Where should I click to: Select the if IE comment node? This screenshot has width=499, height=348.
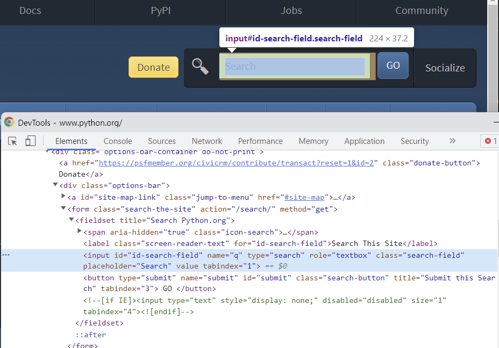coord(265,306)
